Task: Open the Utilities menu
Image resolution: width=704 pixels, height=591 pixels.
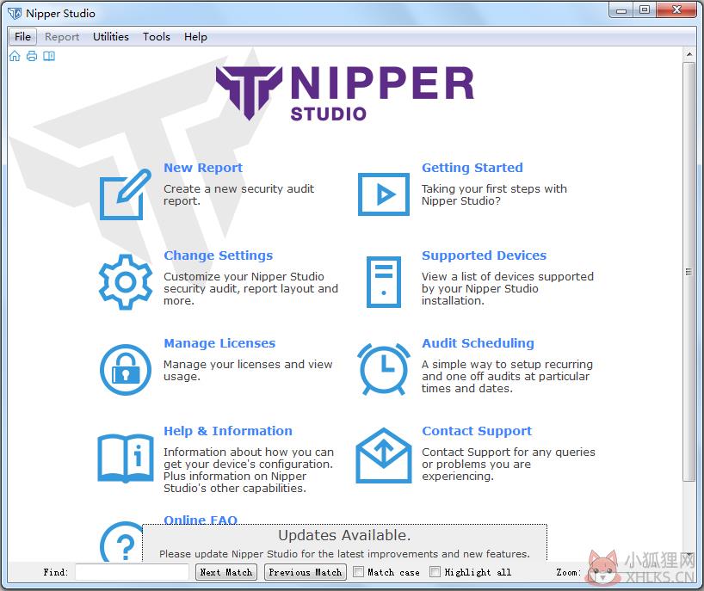Action: tap(111, 37)
